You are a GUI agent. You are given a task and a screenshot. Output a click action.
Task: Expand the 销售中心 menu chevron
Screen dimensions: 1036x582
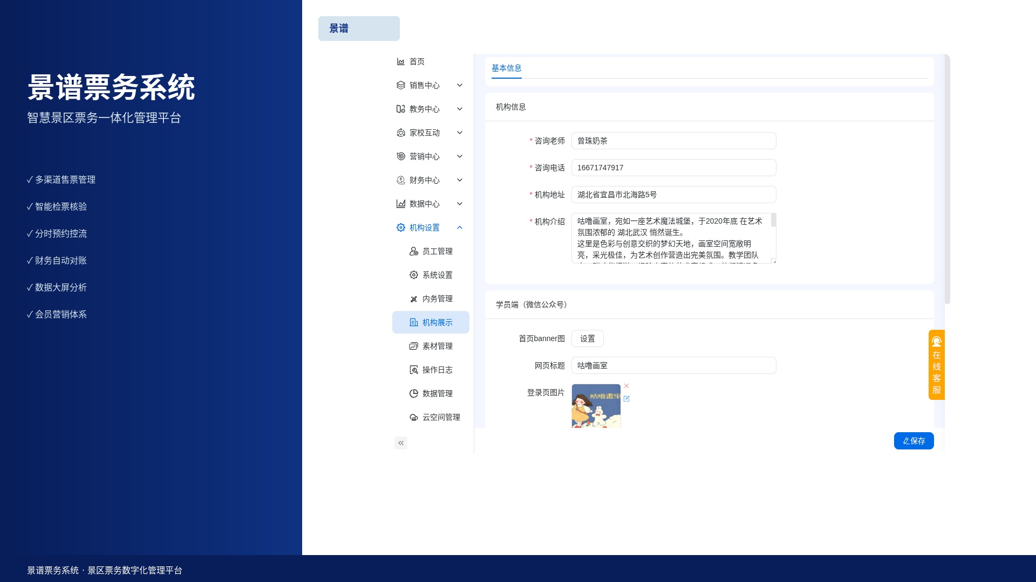coord(460,85)
